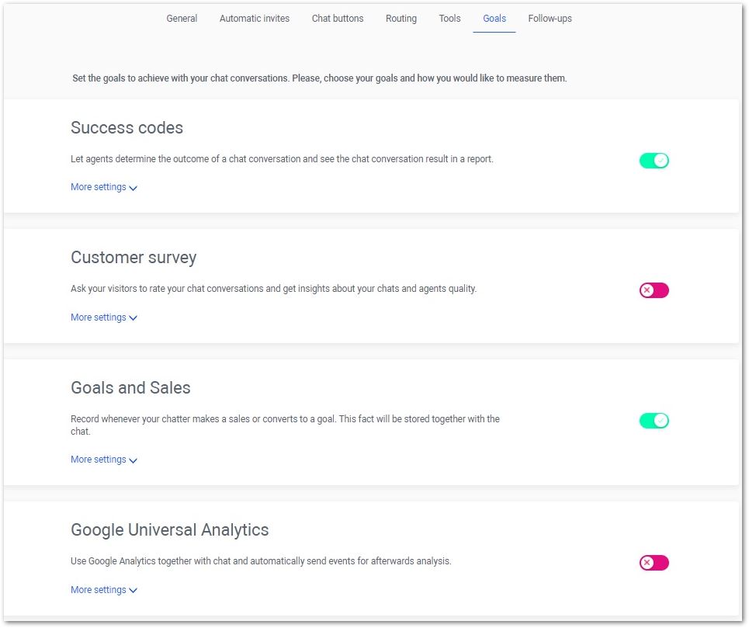Click the Customer survey heading
This screenshot has height=628, width=749.
click(134, 258)
